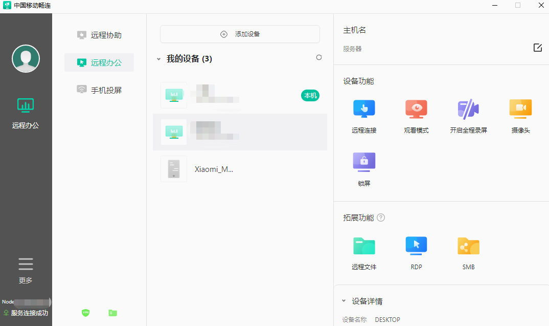Open the 摄像头 camera function
The width and height of the screenshot is (549, 326).
point(520,110)
